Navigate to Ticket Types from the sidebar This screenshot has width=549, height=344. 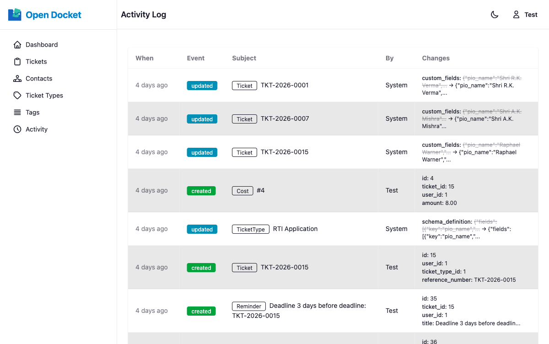[x=44, y=95]
